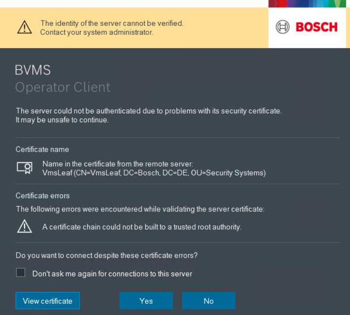Click the "server could not be authenticated" description

pos(149,111)
